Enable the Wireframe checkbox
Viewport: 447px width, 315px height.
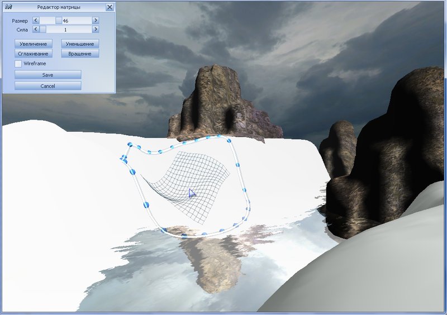(18, 64)
